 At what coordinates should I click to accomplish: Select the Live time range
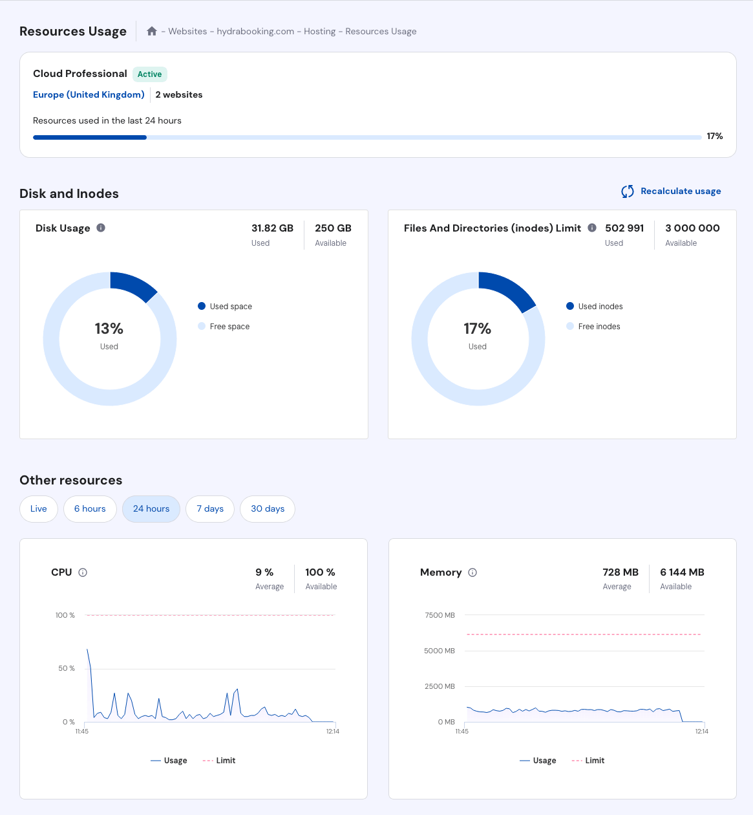point(39,509)
